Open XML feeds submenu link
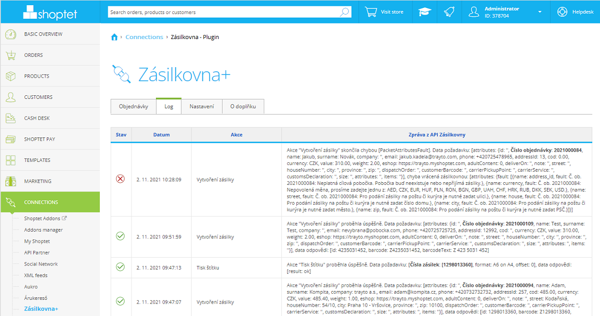This screenshot has height=316, width=600. click(x=35, y=275)
